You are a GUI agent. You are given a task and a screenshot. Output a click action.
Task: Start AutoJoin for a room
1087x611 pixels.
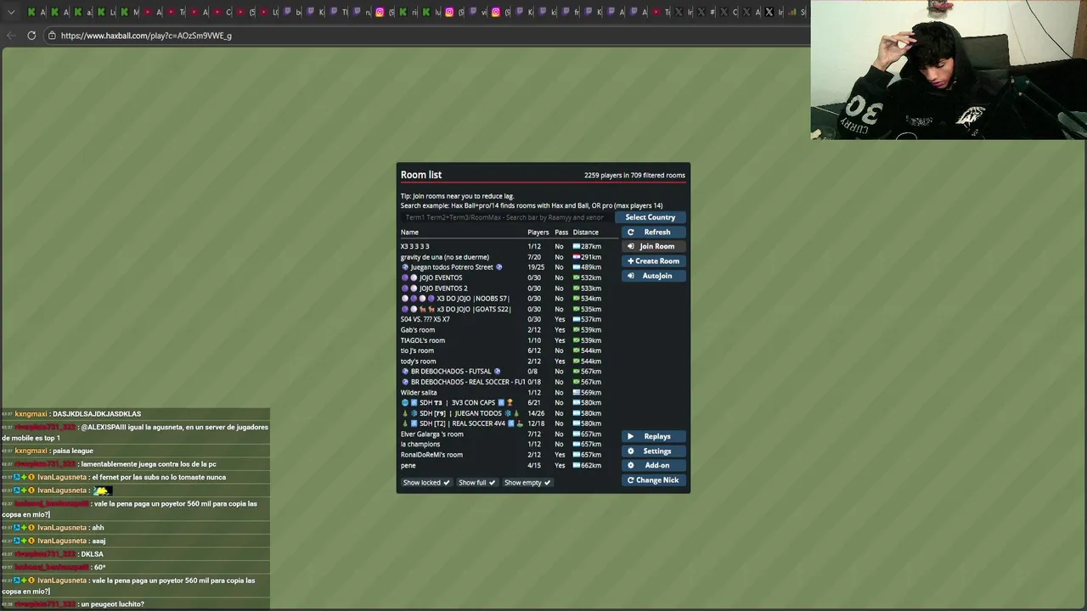coord(653,276)
